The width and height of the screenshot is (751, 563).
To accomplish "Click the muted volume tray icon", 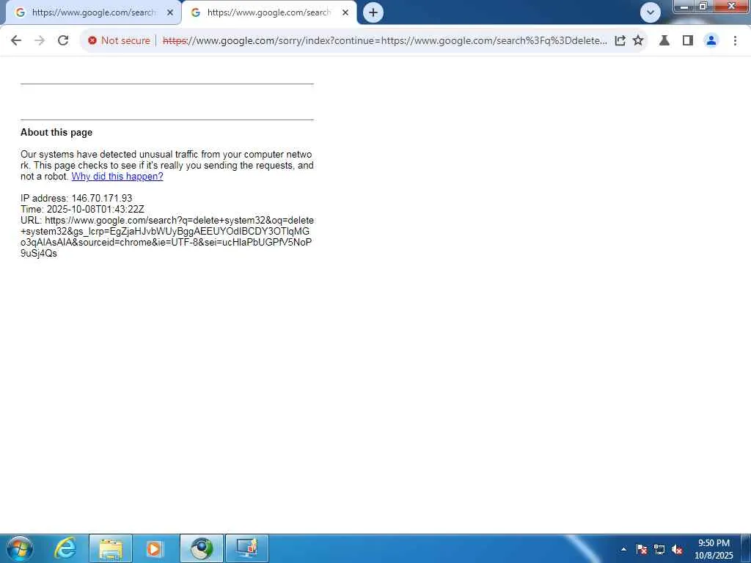I will (x=677, y=549).
